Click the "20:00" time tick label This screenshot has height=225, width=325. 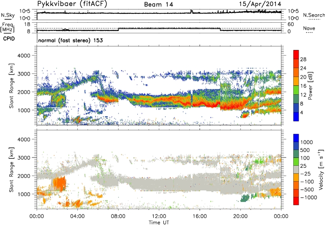(240, 216)
